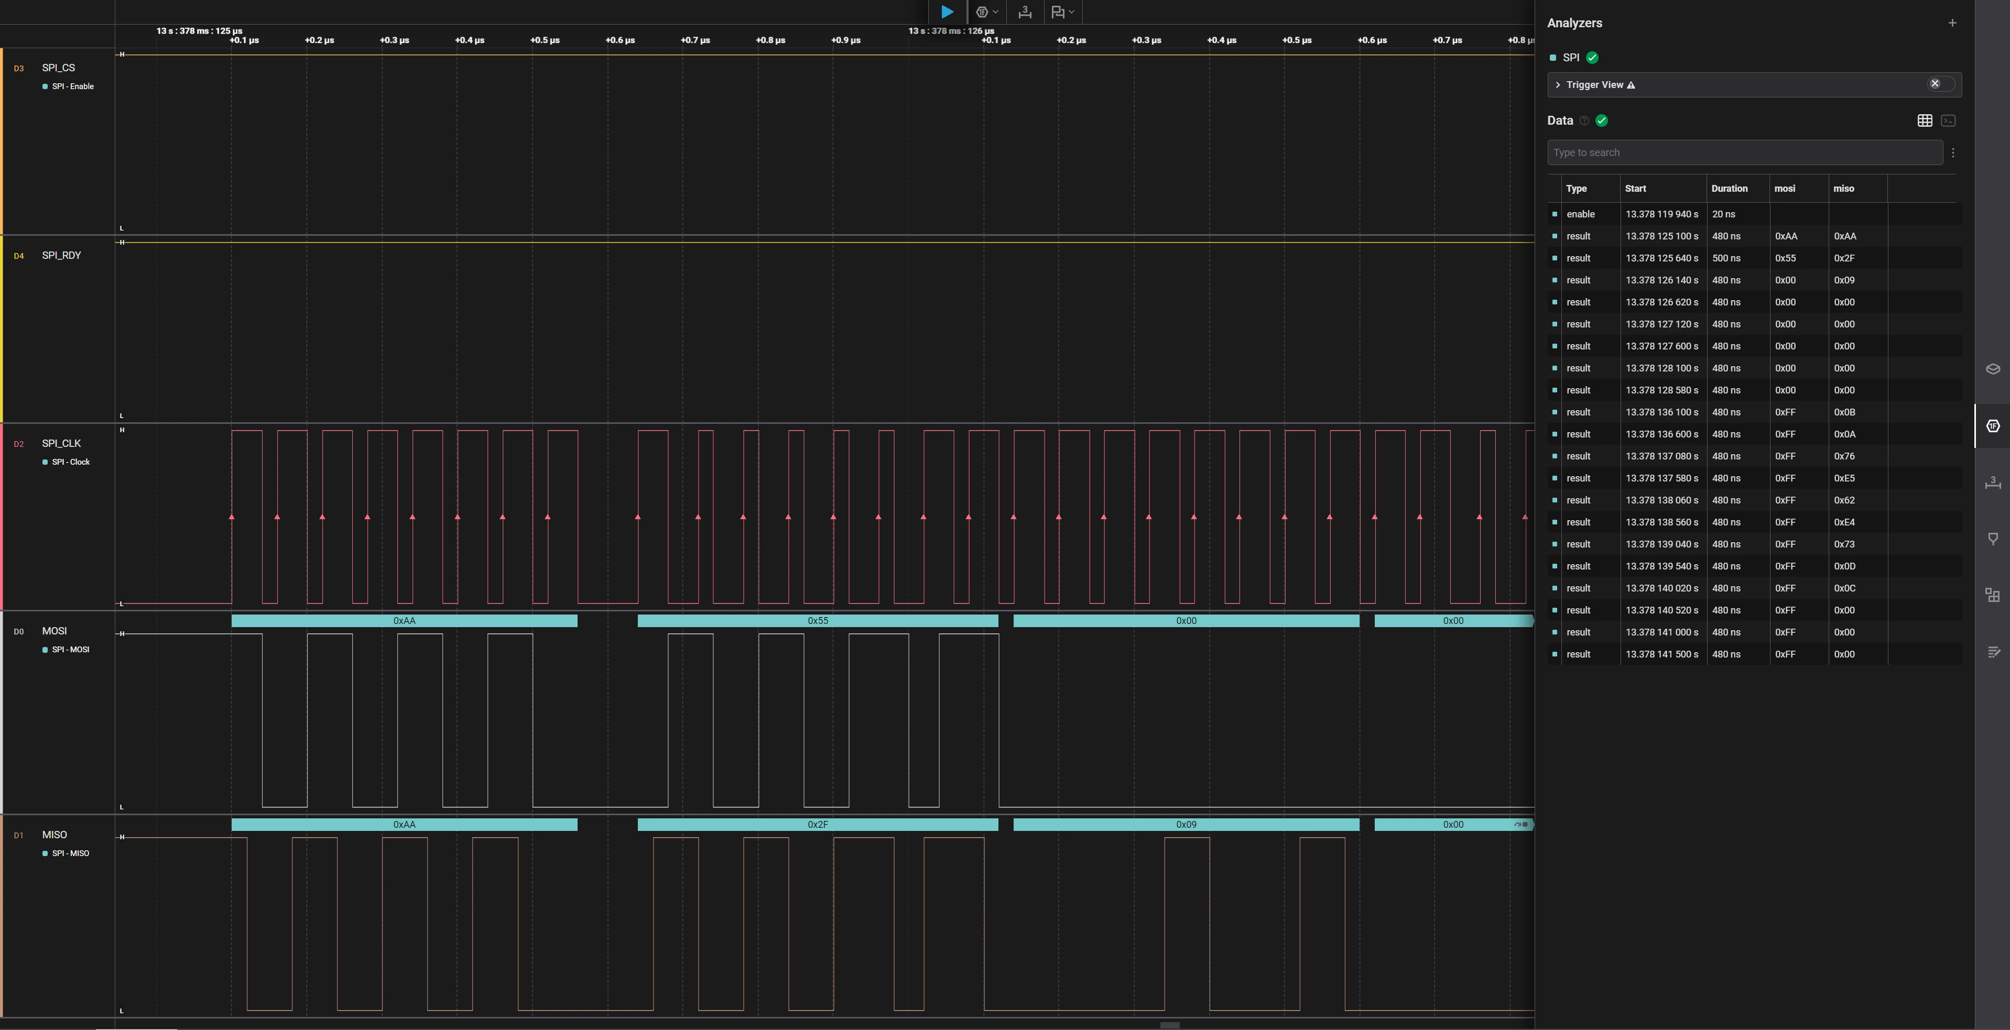This screenshot has width=2010, height=1030.
Task: Toggle the Trigger View switch
Action: pos(1941,84)
